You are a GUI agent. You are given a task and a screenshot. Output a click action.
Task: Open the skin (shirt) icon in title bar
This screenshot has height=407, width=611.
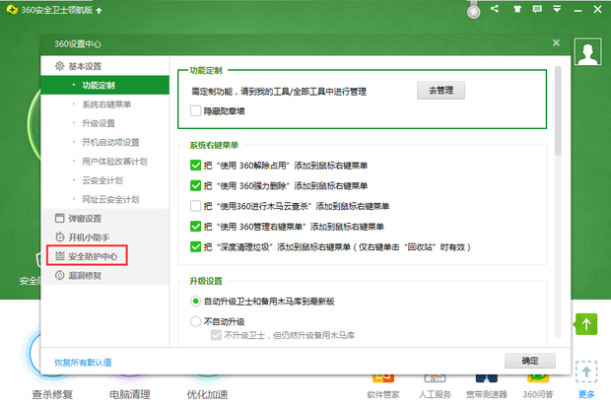click(x=517, y=9)
